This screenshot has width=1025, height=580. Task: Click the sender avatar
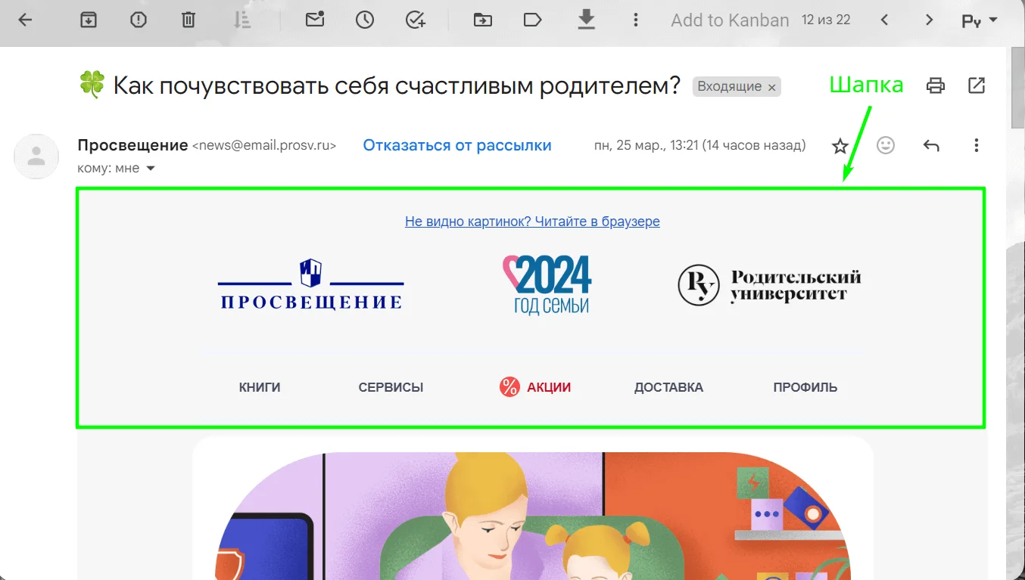[x=36, y=157]
